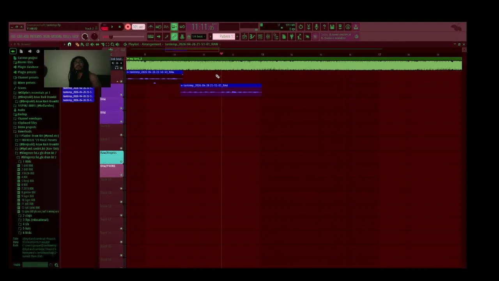Toggle the highlighted overdub/blend recording icon
Image resolution: width=499 pixels, height=281 pixels.
(x=174, y=27)
